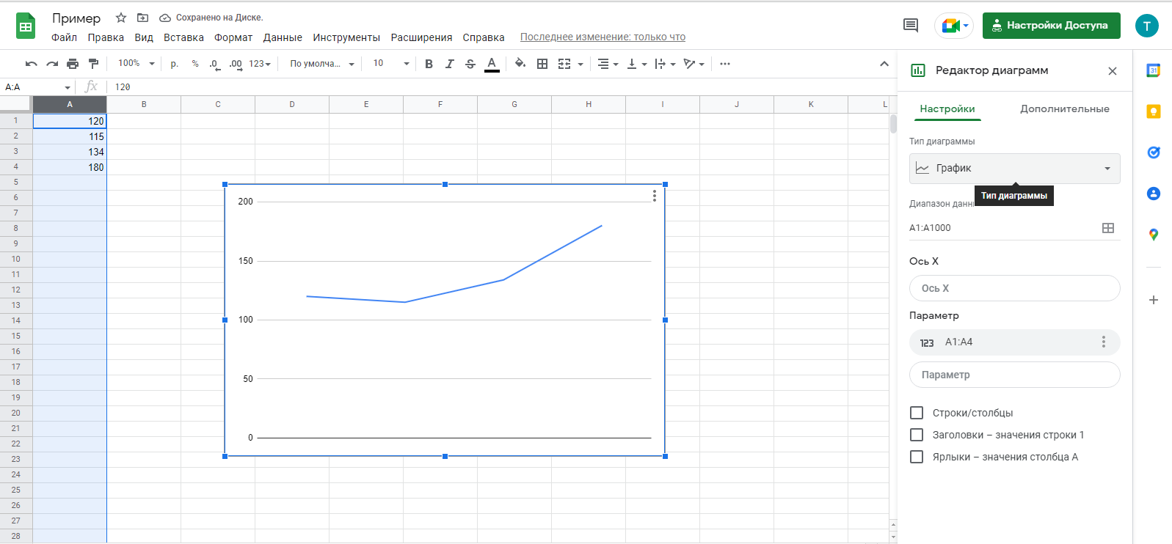Select the paint format roller
The image size is (1172, 544).
click(x=93, y=64)
